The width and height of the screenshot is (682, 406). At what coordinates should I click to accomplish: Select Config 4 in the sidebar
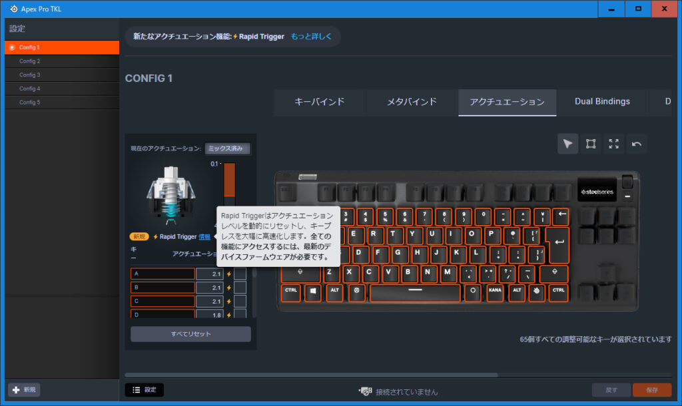(62, 89)
